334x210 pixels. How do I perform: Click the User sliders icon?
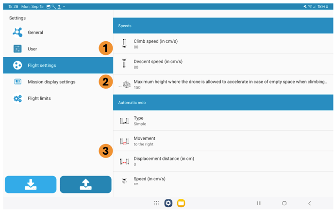[x=17, y=49]
